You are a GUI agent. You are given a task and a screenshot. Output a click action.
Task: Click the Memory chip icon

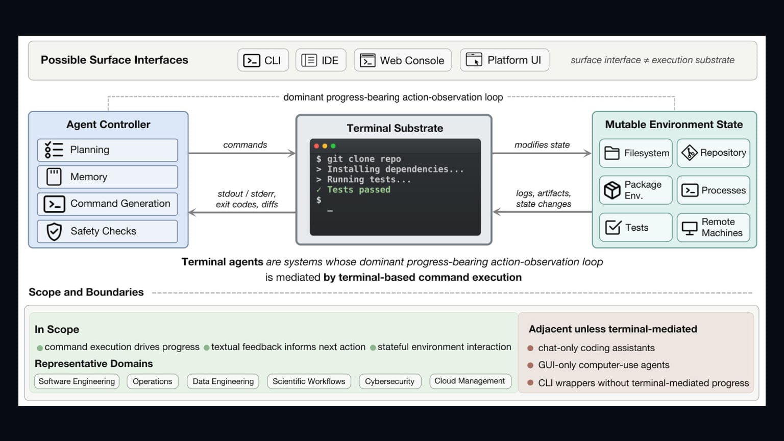click(54, 177)
